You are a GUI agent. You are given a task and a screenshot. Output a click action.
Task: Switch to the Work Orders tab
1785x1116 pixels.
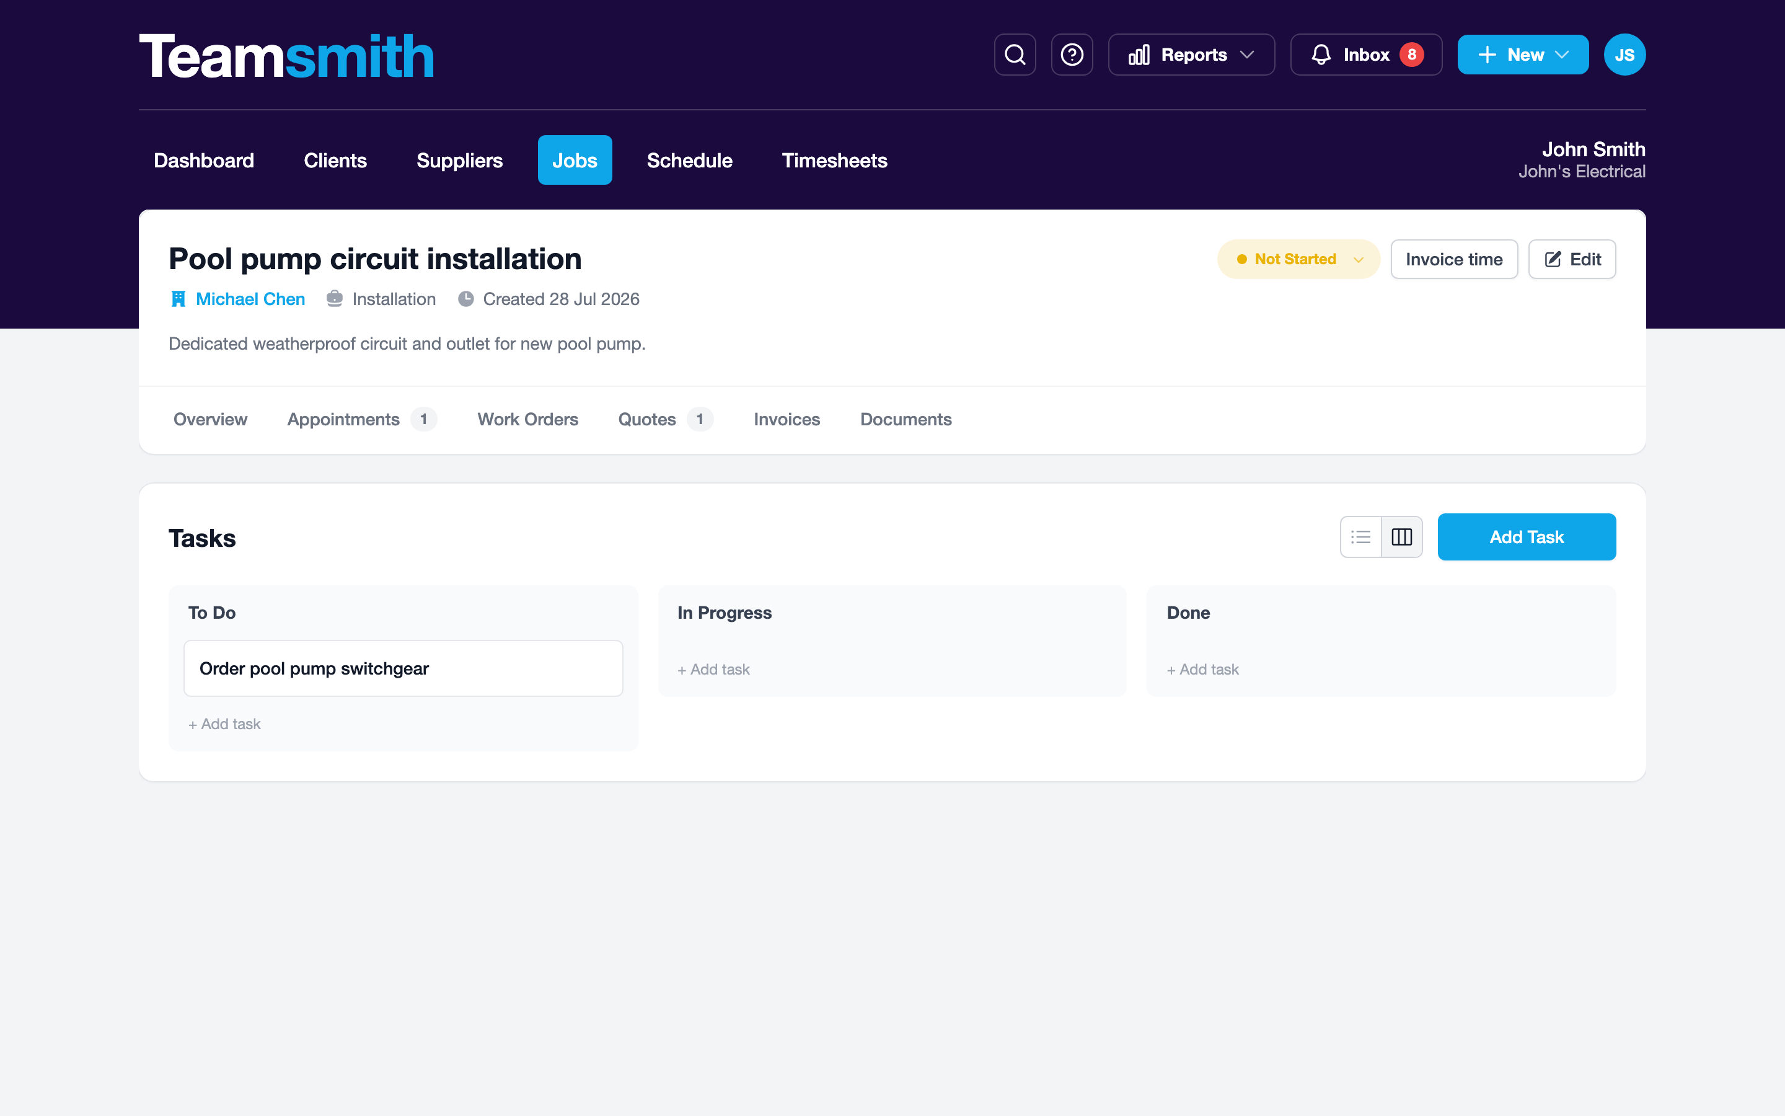pyautogui.click(x=528, y=419)
